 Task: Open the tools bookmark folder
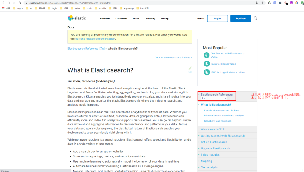click(87, 8)
